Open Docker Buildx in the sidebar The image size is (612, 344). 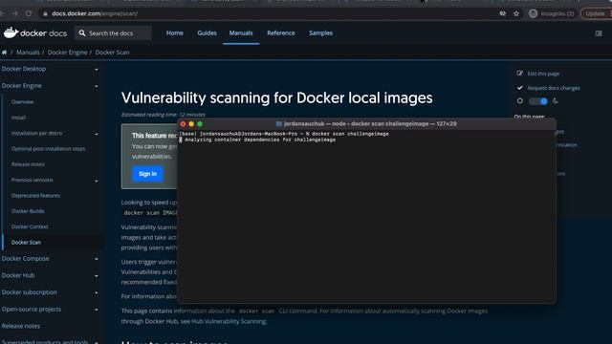pos(28,211)
